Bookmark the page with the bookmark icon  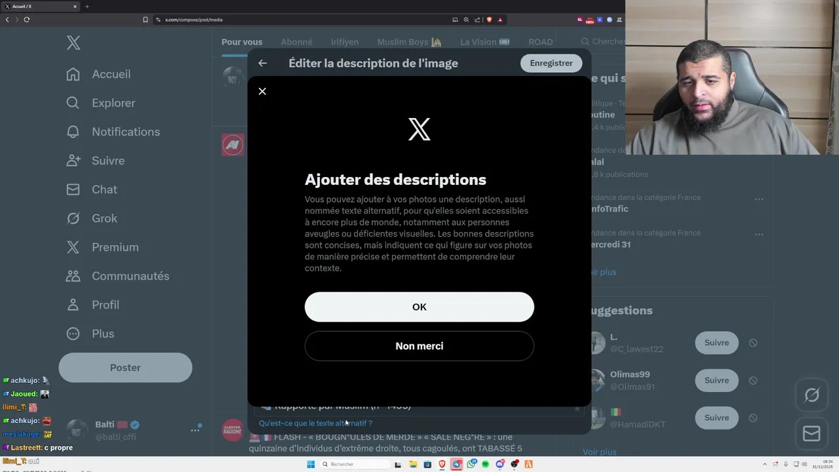[x=146, y=20]
